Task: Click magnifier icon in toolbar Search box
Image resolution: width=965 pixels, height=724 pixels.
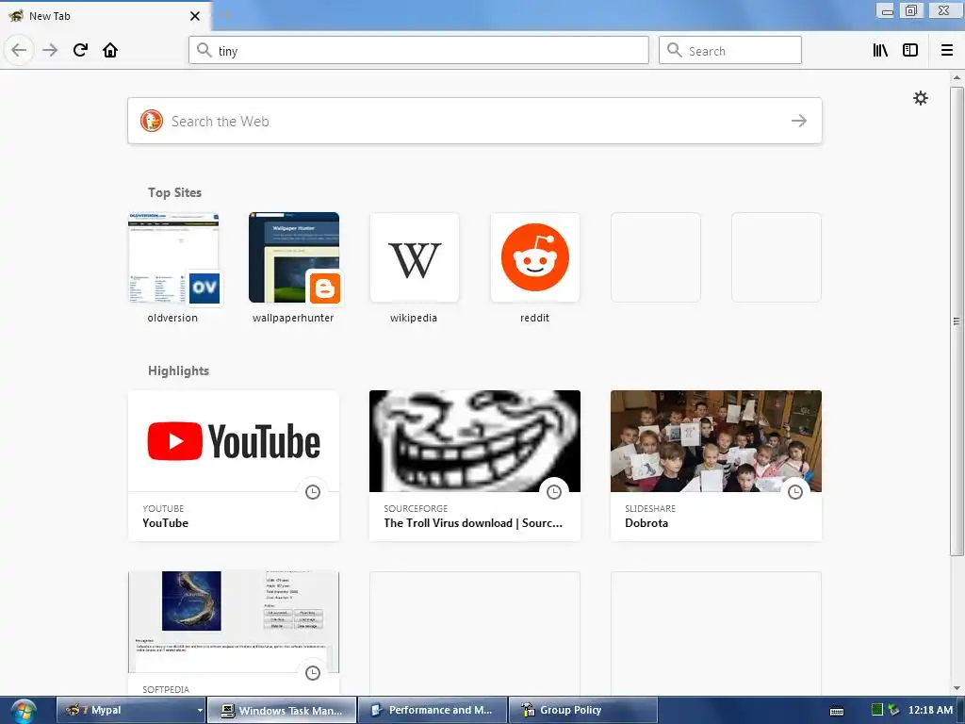Action: pyautogui.click(x=675, y=50)
